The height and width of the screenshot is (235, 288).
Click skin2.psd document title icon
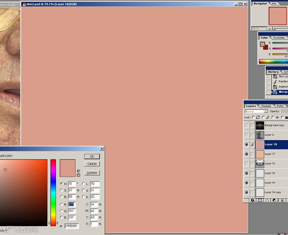[24, 4]
